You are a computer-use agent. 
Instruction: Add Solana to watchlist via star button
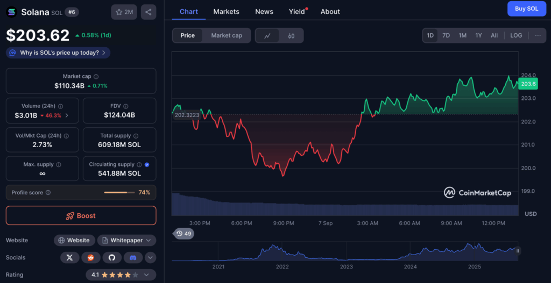124,12
